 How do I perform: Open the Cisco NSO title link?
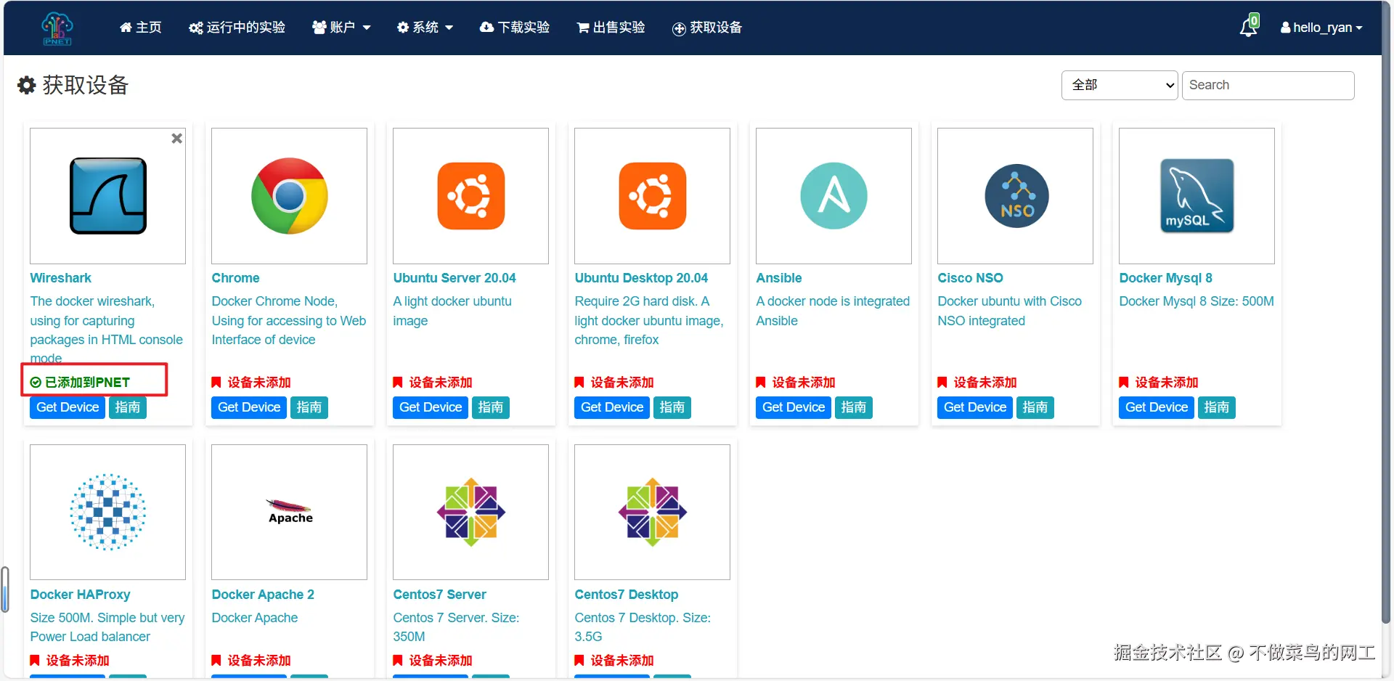970,278
